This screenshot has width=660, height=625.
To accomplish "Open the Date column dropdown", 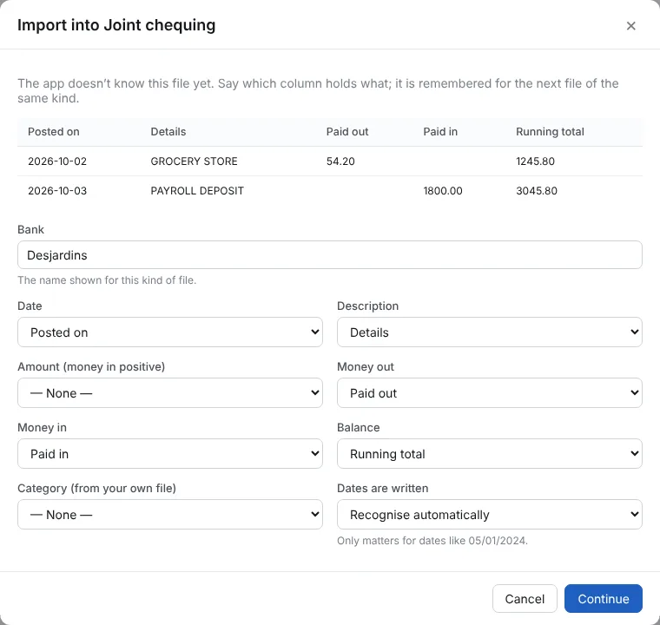I will tap(170, 332).
